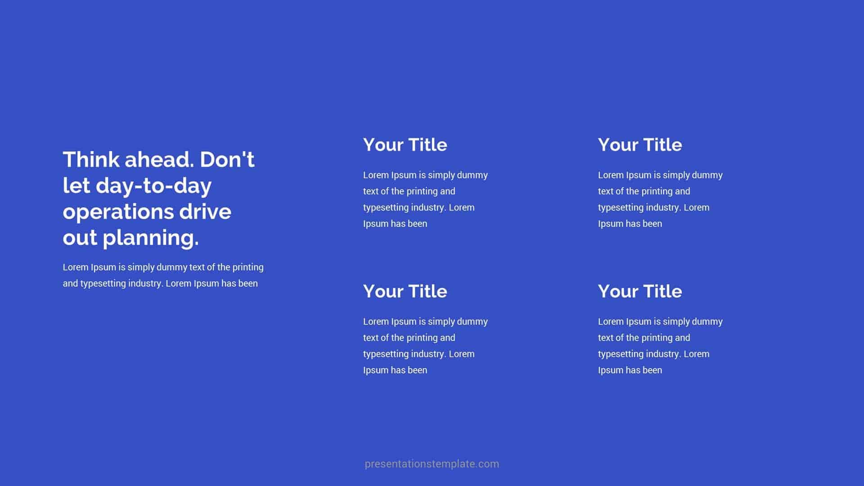Click the text block under upper-right Your Title
Image resolution: width=864 pixels, height=486 pixels.
(660, 199)
